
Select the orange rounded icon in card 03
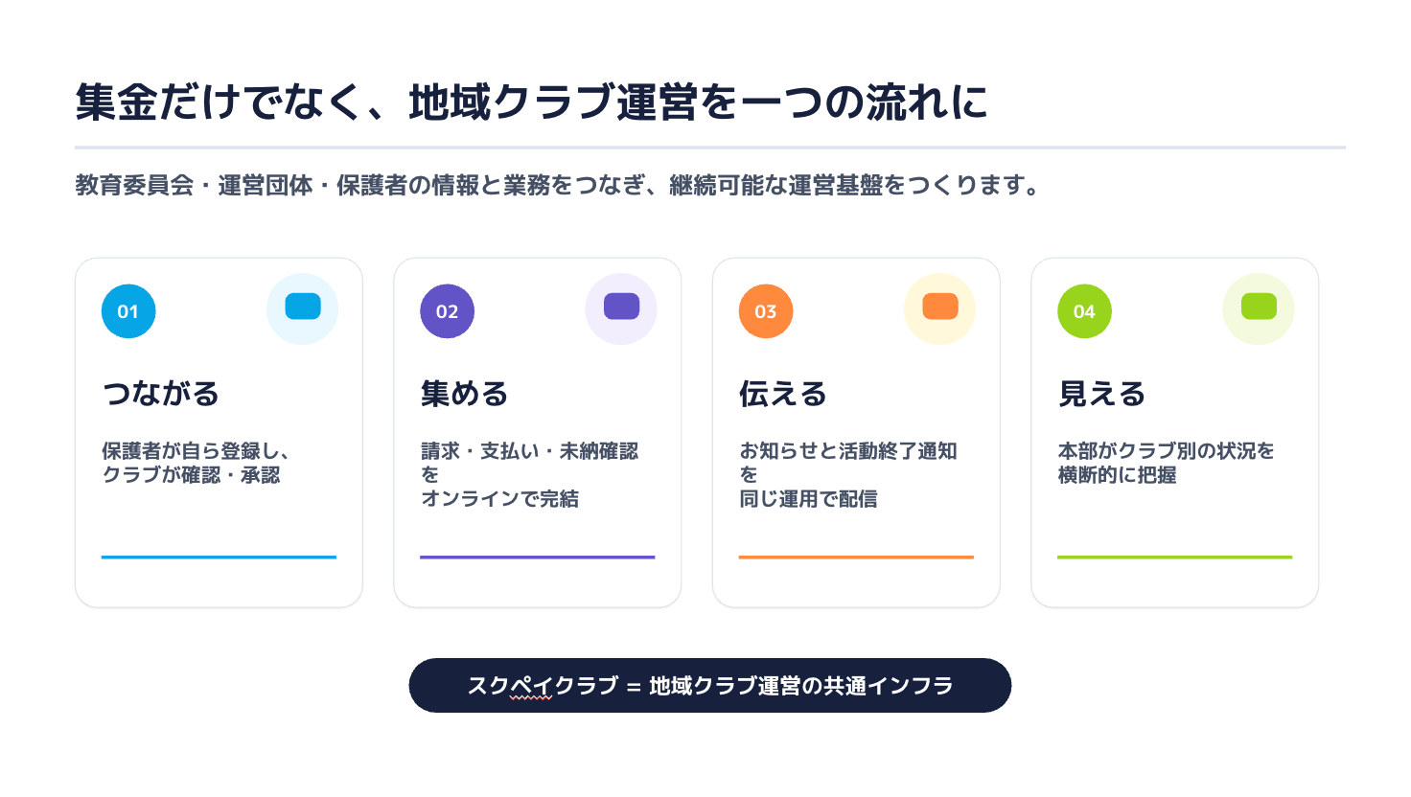coord(940,307)
